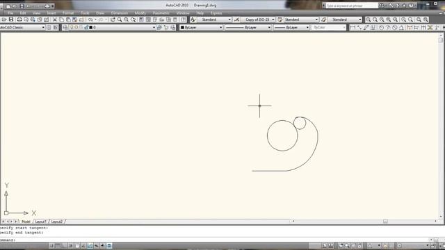Viewport: 445px width, 250px height.
Task: Toggle Quick Properties in status bar
Action: click(109, 246)
